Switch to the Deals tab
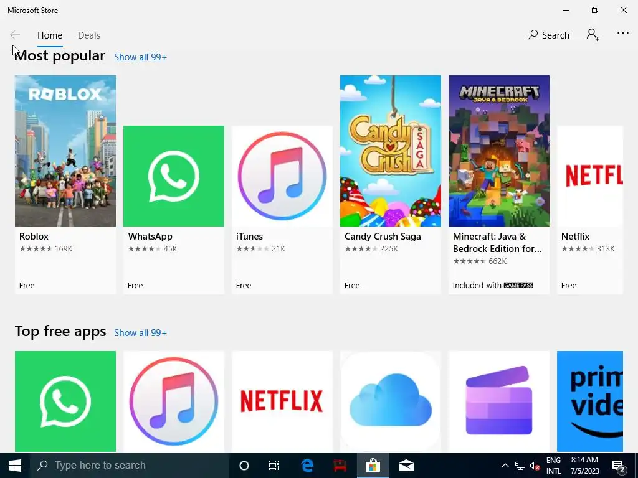Viewport: 638px width, 478px height. (88, 35)
